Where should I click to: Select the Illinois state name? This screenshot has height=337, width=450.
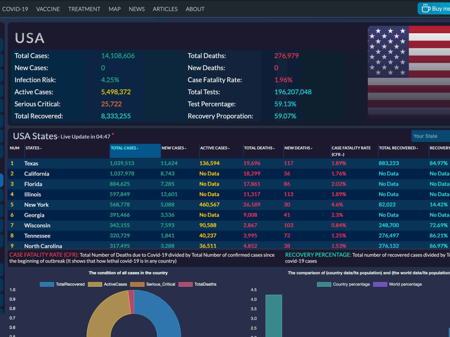32,194
